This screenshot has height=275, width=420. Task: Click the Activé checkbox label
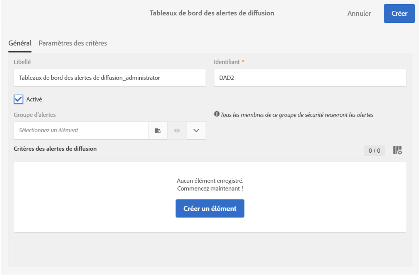tap(34, 99)
